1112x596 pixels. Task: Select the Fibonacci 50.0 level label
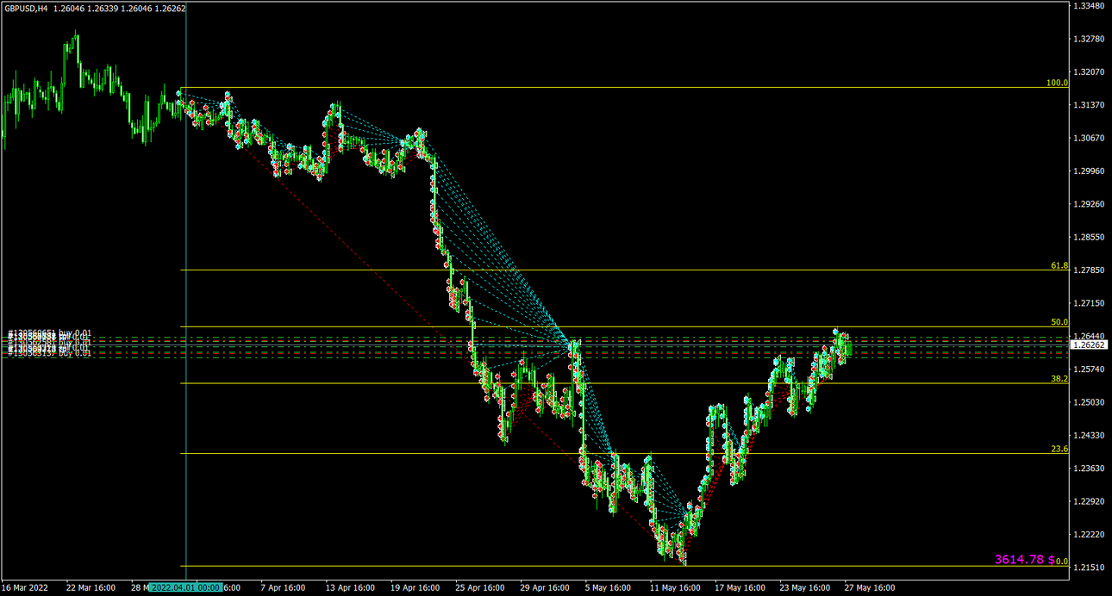[x=1059, y=322]
